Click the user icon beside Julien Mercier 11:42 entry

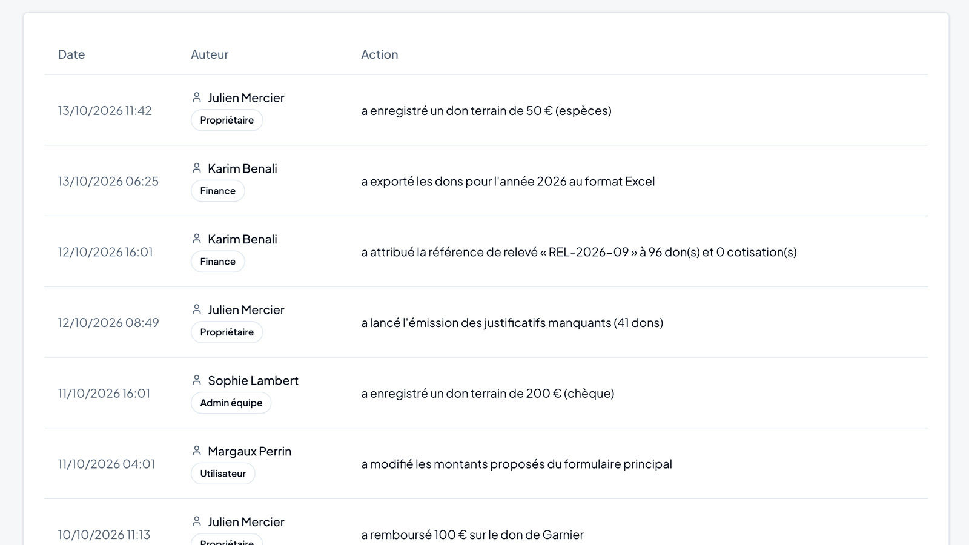click(x=196, y=97)
